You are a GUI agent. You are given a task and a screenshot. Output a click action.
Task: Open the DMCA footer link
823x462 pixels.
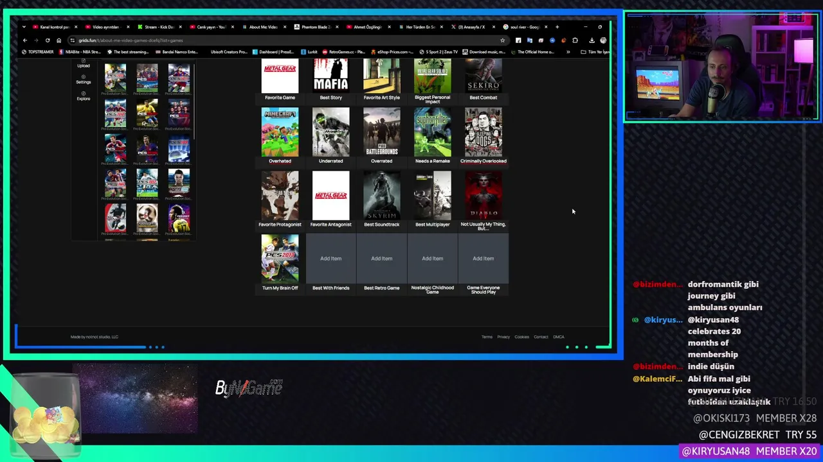(x=559, y=337)
